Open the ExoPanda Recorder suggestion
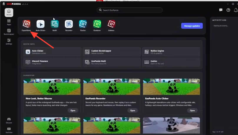Viewport: 238px width, 135px height. [133, 111]
